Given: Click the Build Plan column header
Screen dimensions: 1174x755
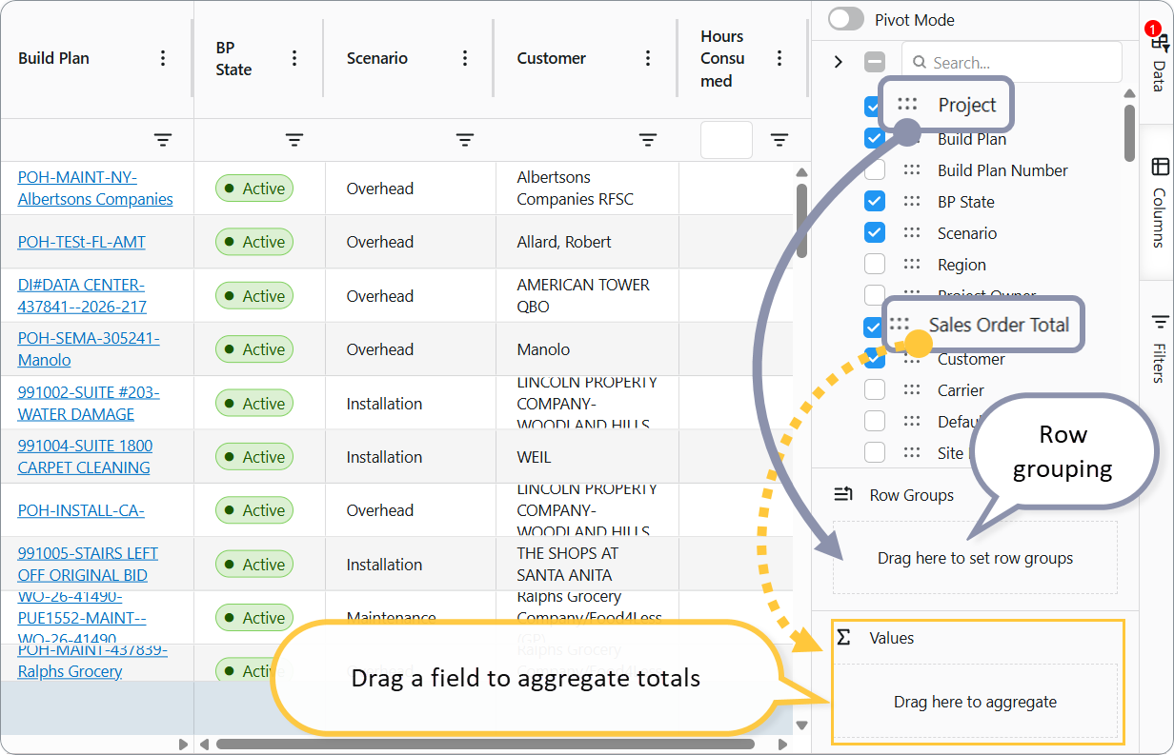Looking at the screenshot, I should click(x=53, y=58).
